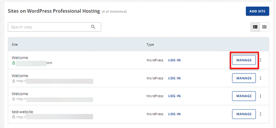Viewport: 276px width, 128px height.
Task: Click "Sites on WordPress Professional Hosting" heading
Action: [x=54, y=11]
